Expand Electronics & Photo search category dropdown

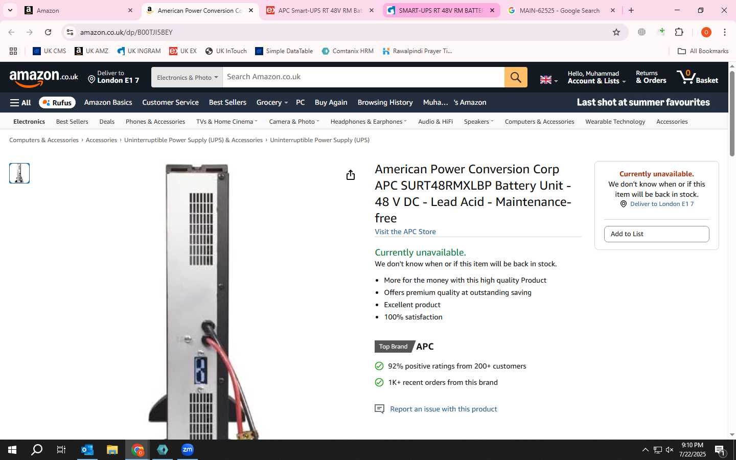tap(187, 77)
